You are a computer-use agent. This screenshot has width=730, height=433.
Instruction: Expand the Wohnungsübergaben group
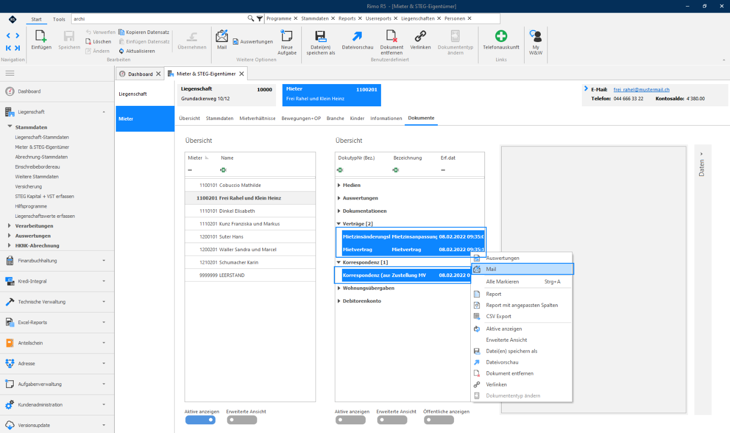pos(339,288)
